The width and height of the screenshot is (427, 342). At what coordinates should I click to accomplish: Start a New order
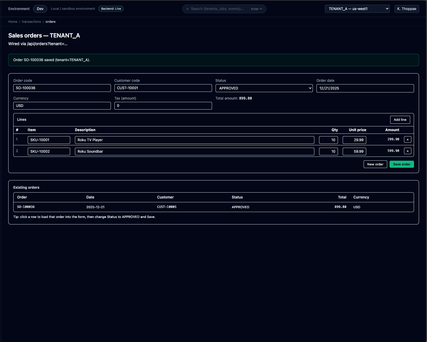pos(375,164)
